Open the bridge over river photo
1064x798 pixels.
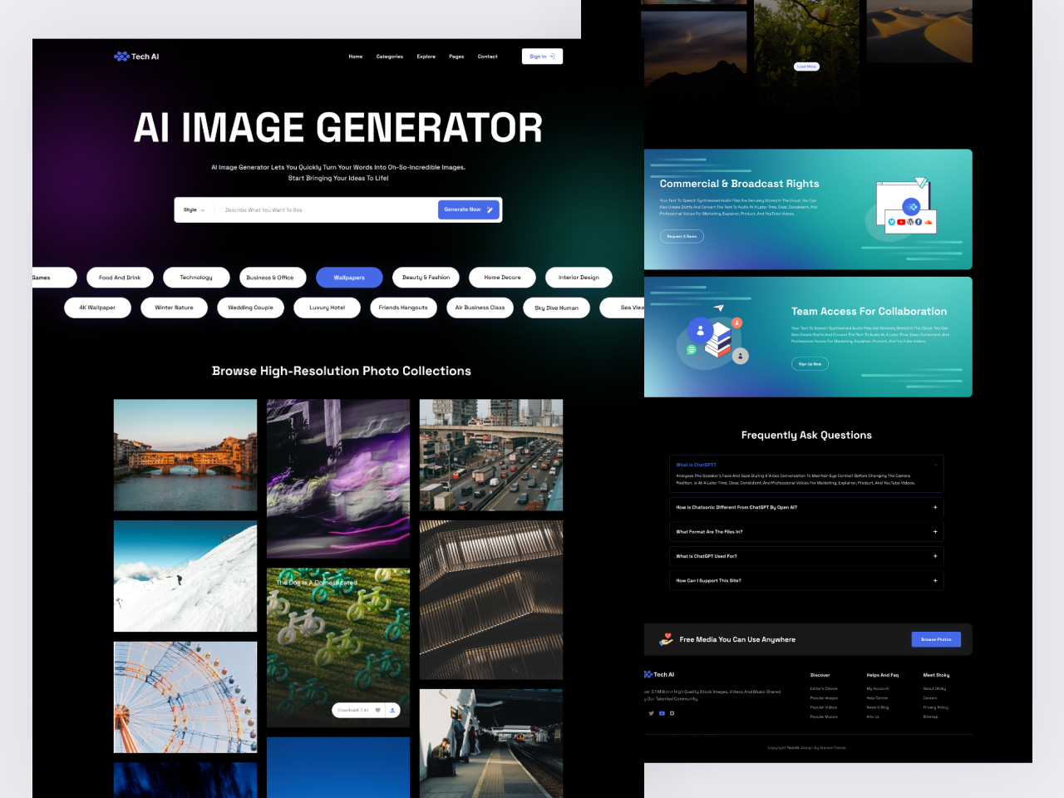185,455
